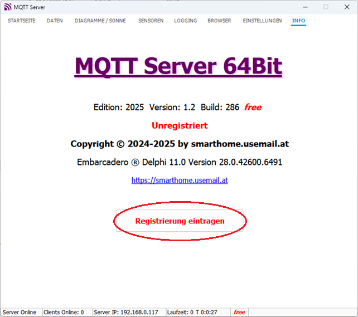Screen dimensions: 358x317
Task: Click the red Unregistriert label
Action: pos(180,126)
